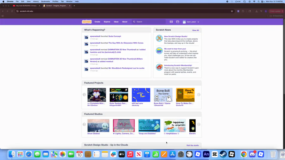Open the Bookmarks menu in menu bar
This screenshot has height=160, width=285.
[x=45, y=2]
